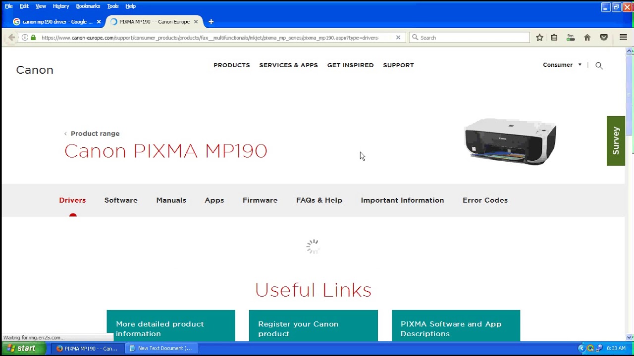The height and width of the screenshot is (356, 634).
Task: Close the PIXMA MP190 Canon Europe tab
Action: (196, 22)
